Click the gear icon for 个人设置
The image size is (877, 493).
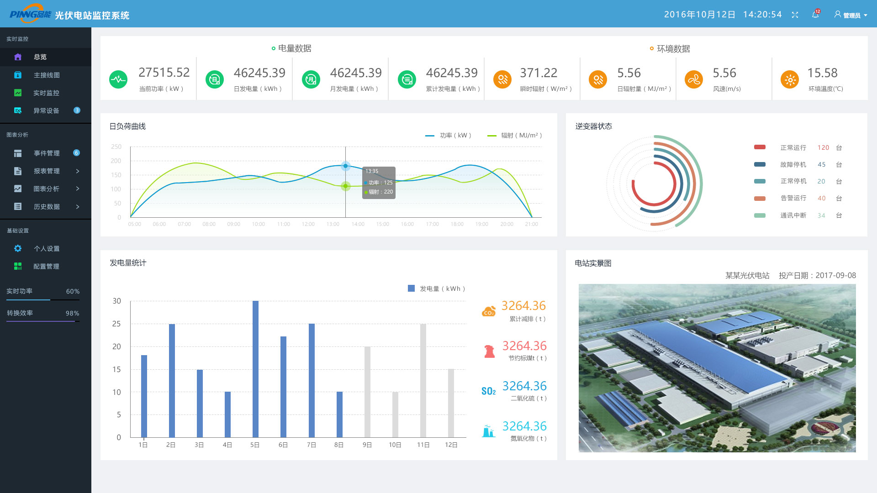18,248
